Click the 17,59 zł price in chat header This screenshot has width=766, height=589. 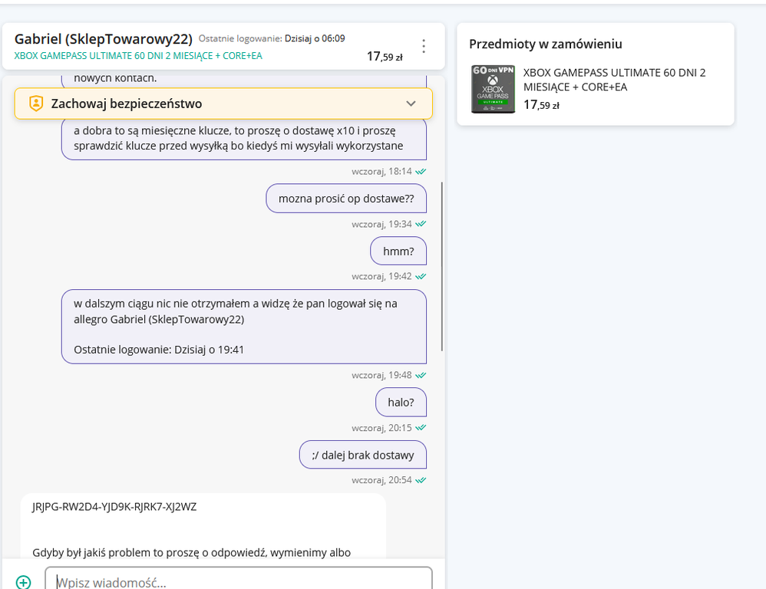click(385, 57)
